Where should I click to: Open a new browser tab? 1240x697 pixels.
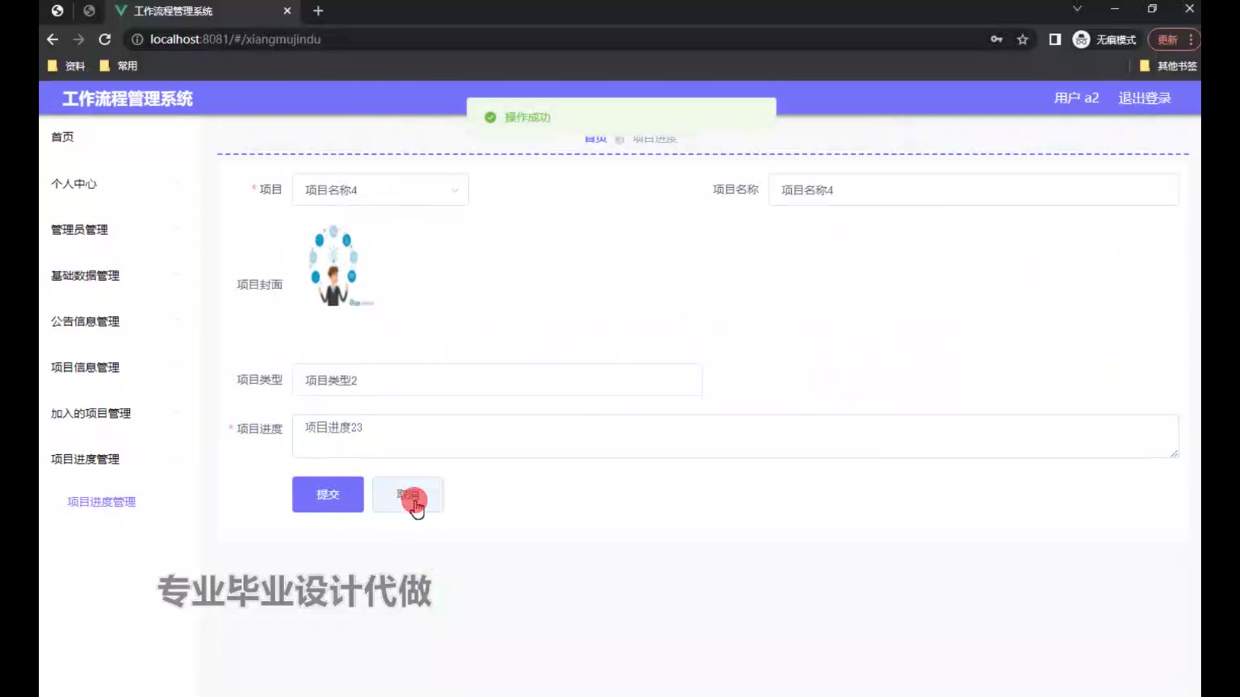(318, 11)
